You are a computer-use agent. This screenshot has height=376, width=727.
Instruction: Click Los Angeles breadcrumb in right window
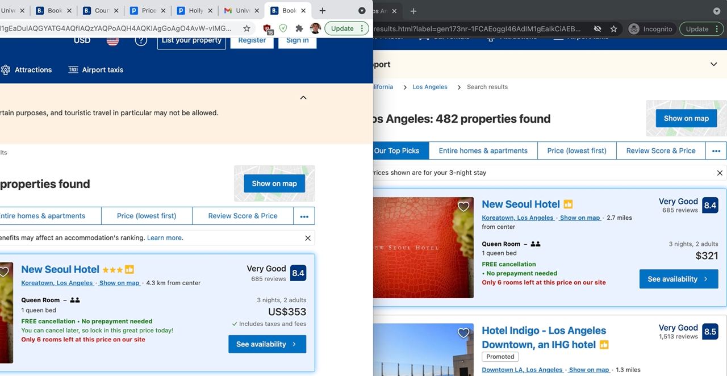coord(430,87)
